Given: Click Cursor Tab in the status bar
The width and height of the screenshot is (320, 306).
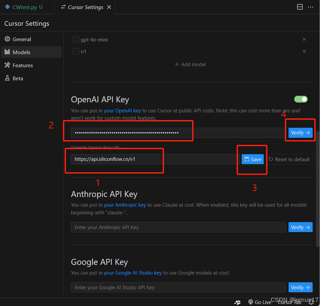Looking at the screenshot, I should pyautogui.click(x=290, y=302).
